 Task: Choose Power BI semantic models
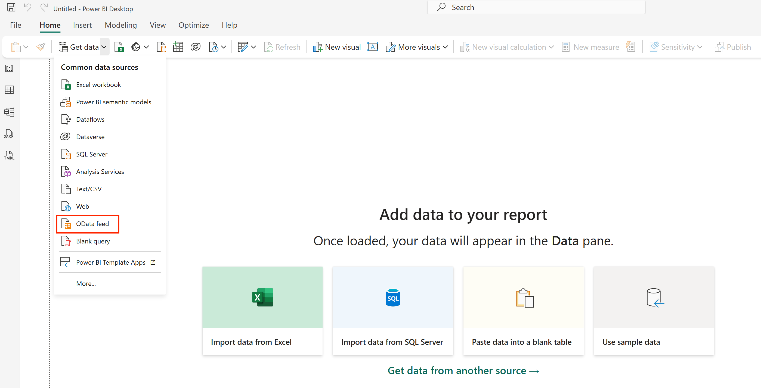(110, 102)
